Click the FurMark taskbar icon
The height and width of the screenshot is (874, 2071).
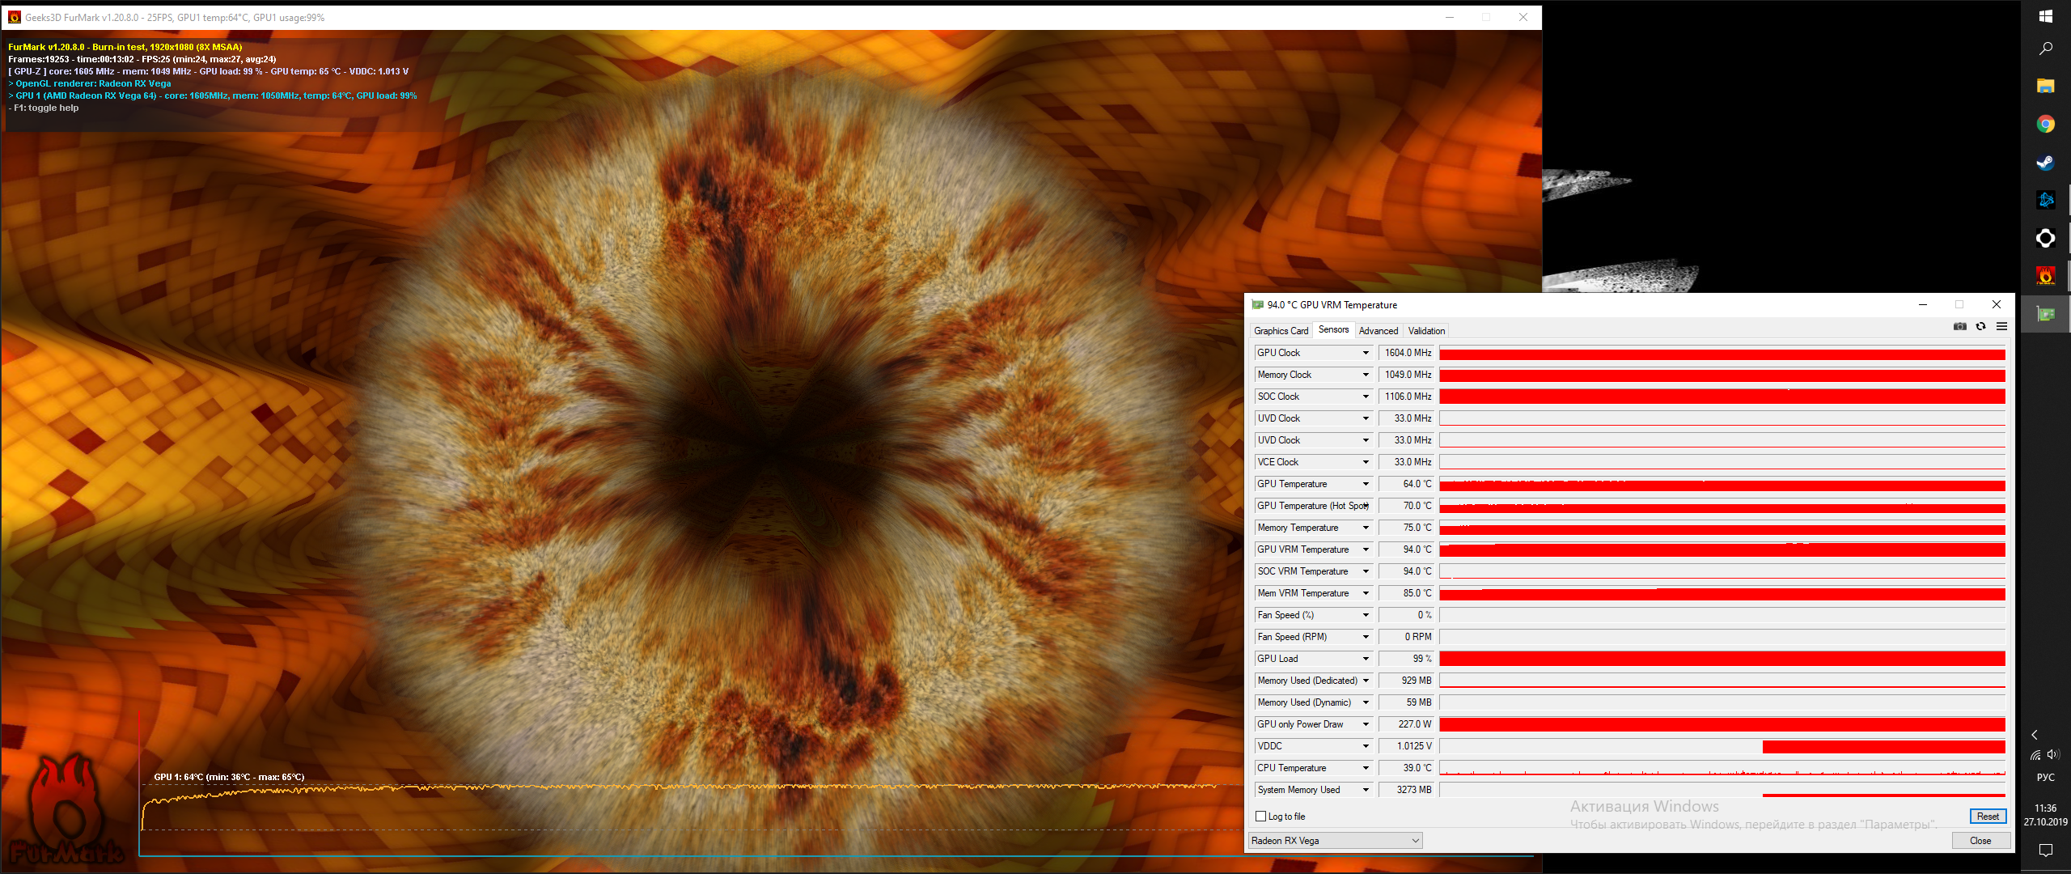pyautogui.click(x=2045, y=276)
